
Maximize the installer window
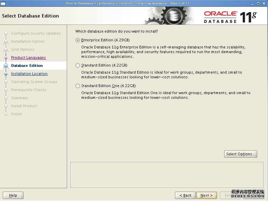tap(258, 3)
